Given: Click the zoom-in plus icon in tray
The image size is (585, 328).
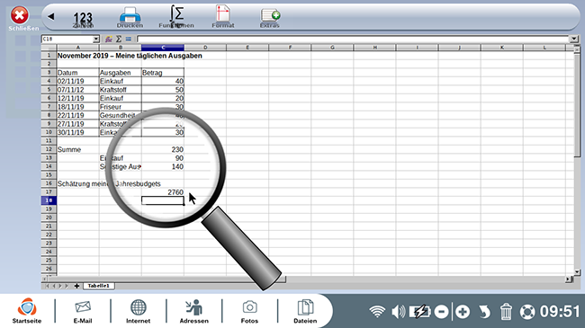Looking at the screenshot, I should (x=463, y=312).
